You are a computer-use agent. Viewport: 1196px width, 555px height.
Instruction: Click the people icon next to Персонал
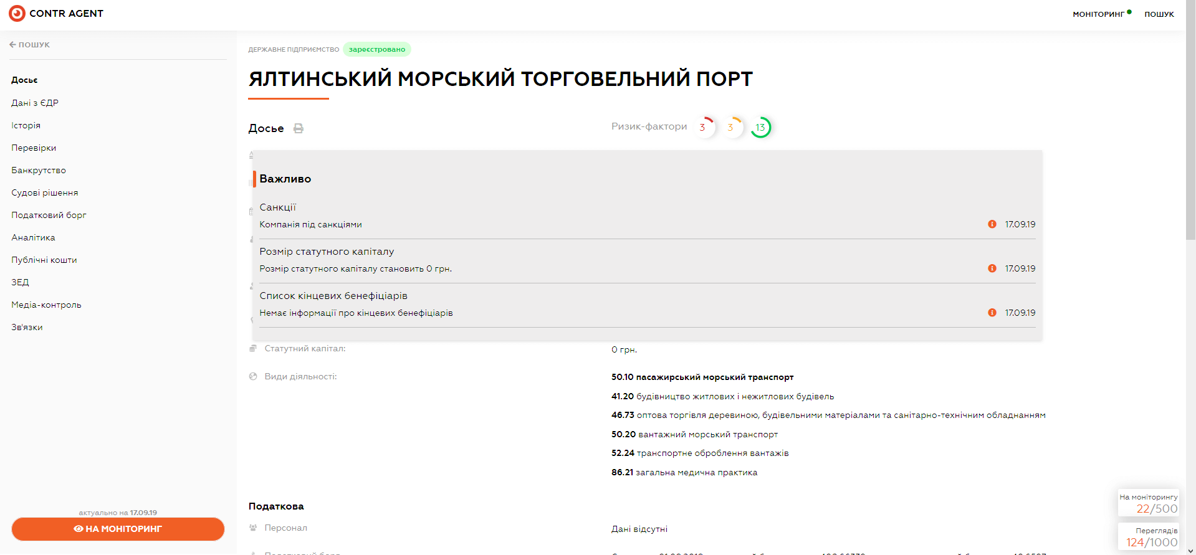253,528
